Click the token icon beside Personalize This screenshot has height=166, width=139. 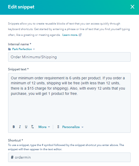click(x=58, y=127)
